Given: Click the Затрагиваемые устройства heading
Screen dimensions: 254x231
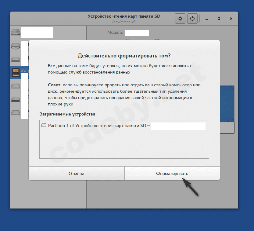Looking at the screenshot, I should point(67,114).
